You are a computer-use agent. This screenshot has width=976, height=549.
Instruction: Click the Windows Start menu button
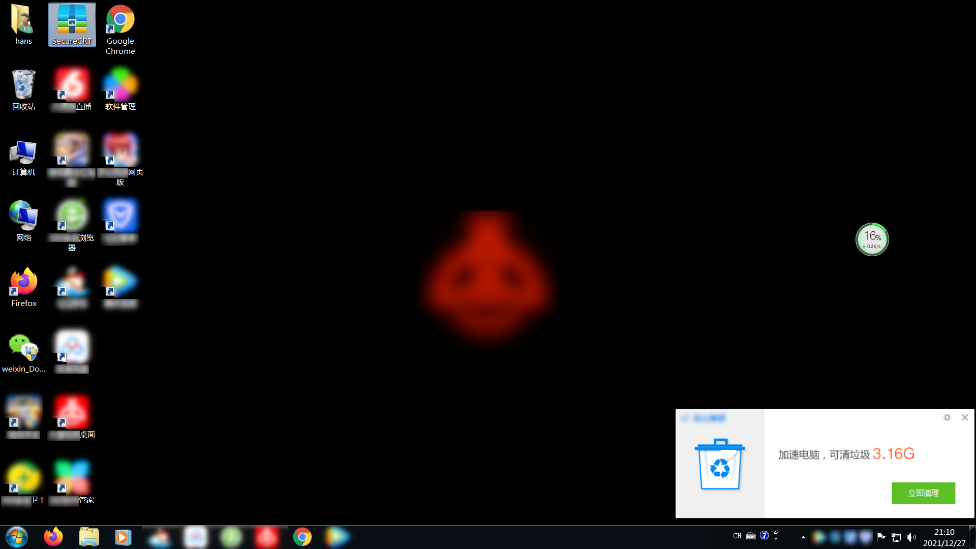[17, 536]
